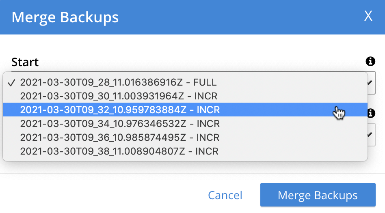Click the info icon beside the Start label
The height and width of the screenshot is (213, 385).
[x=370, y=61]
